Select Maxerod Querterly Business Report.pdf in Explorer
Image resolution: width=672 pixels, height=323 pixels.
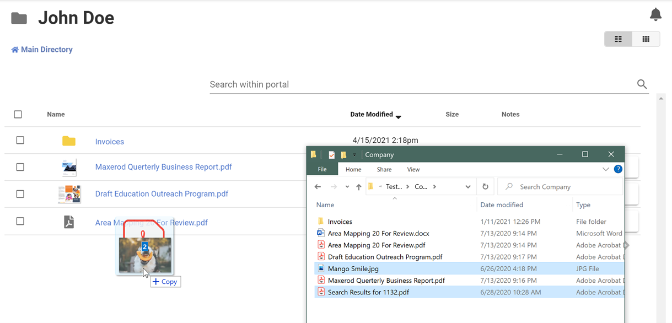[386, 281]
